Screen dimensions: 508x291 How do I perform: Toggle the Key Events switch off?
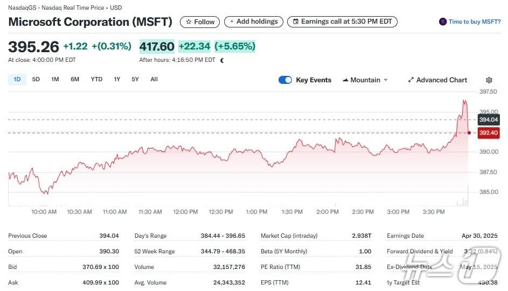tap(285, 80)
